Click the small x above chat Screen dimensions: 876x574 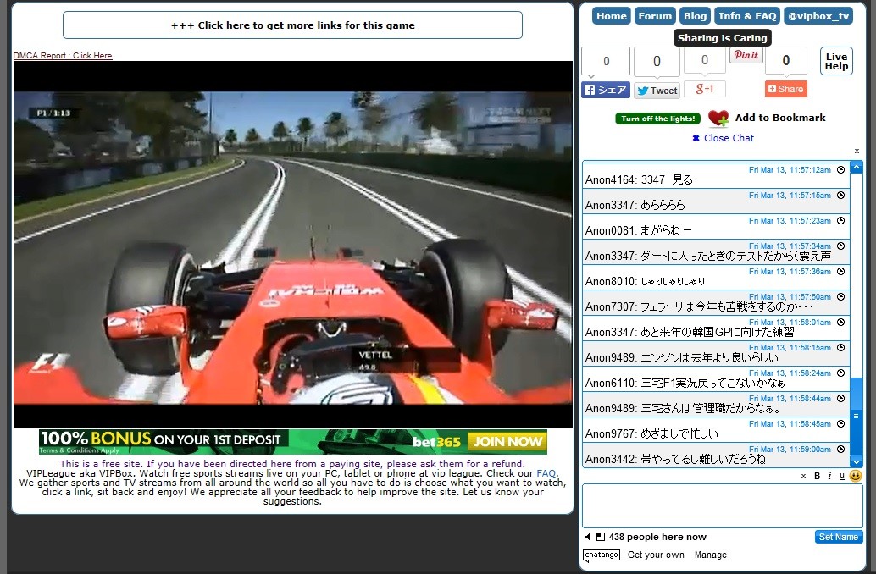coord(857,151)
